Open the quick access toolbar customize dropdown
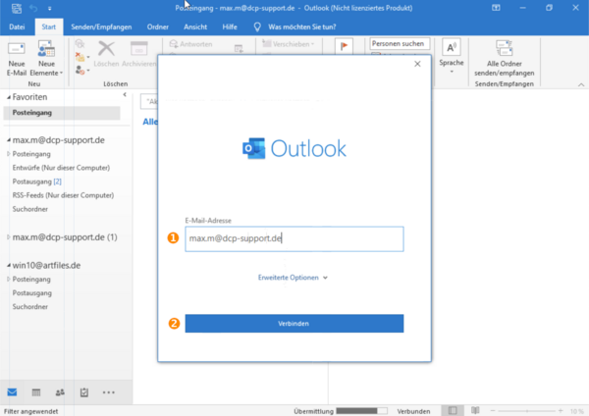The height and width of the screenshot is (416, 589). pos(50,8)
